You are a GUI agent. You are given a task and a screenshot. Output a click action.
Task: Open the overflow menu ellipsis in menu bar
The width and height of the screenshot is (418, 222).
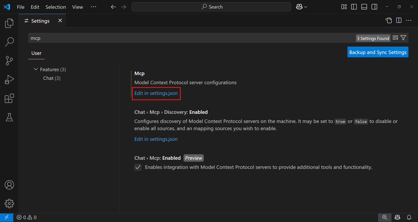[94, 7]
